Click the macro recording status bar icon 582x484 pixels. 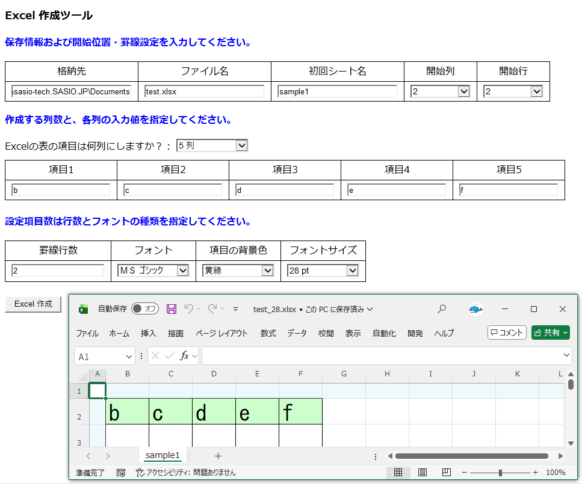click(121, 473)
